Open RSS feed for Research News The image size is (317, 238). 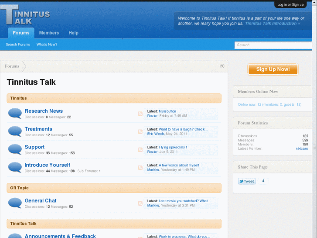[x=140, y=114]
